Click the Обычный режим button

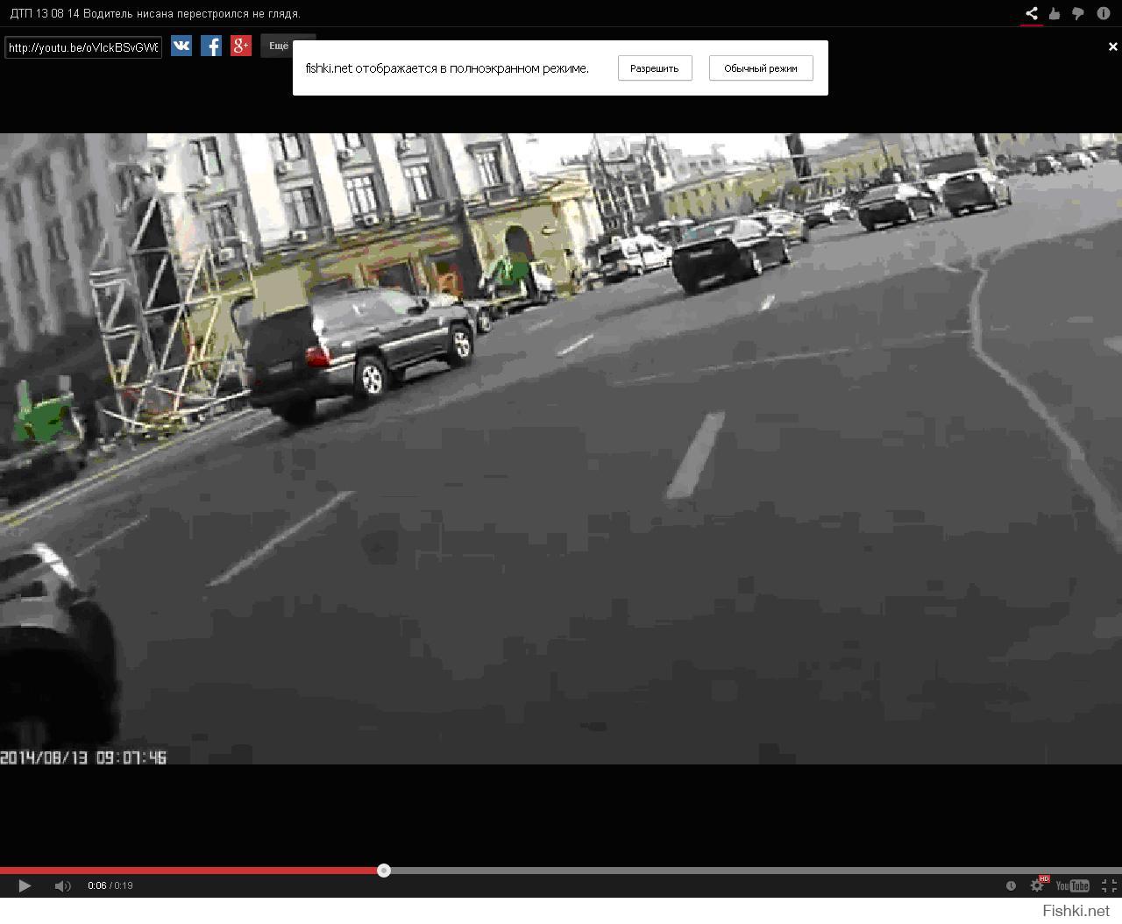760,68
